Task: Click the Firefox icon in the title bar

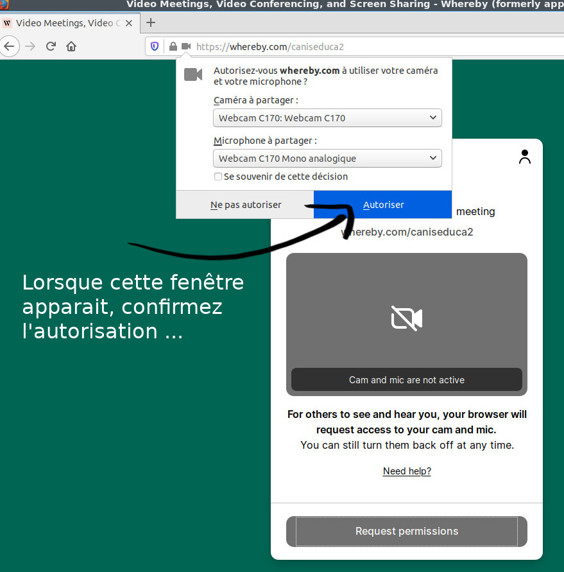Action: [4, 4]
